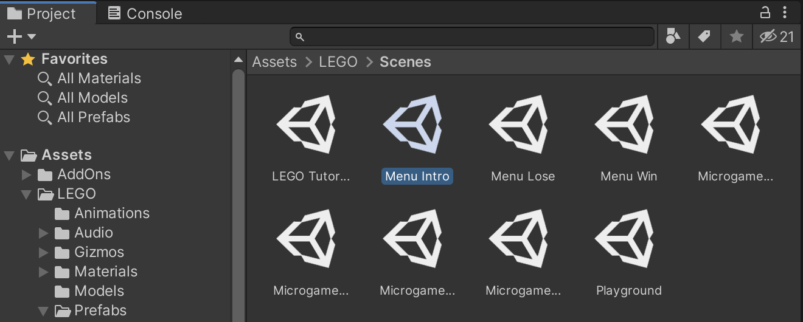
Task: Select the Audio folder
Action: [x=83, y=233]
